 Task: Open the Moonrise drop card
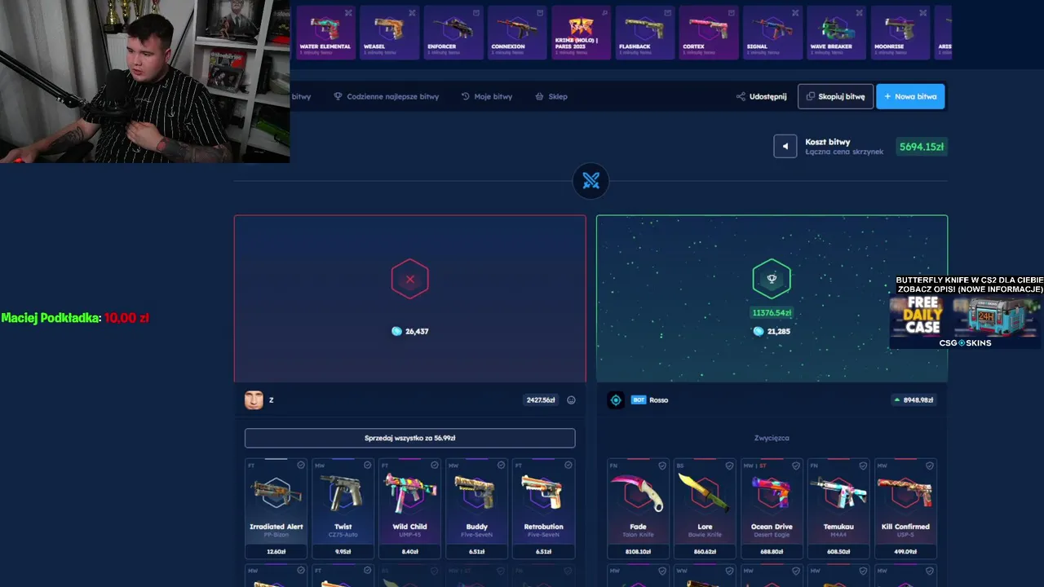click(x=900, y=33)
